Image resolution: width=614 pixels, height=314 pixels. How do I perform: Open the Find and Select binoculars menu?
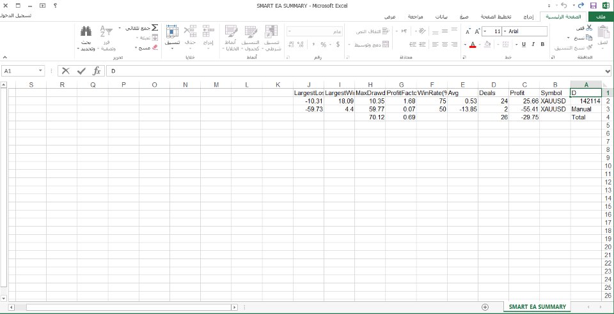tap(86, 38)
